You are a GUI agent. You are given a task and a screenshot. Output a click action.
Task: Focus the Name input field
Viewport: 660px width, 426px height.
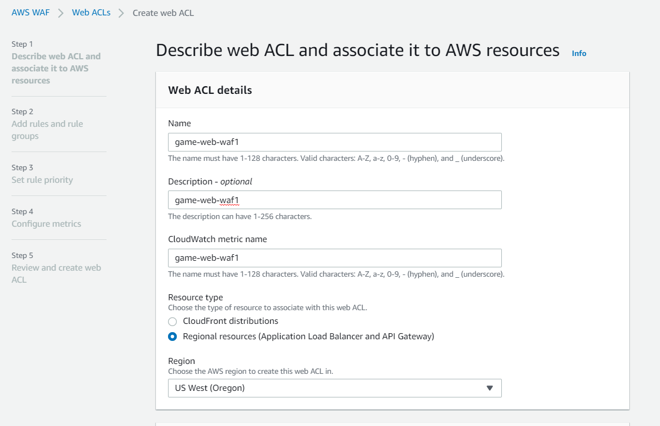(x=334, y=142)
